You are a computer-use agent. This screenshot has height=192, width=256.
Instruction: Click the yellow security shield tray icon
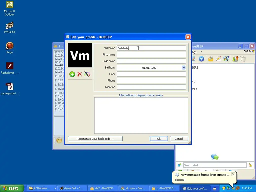tap(224, 188)
